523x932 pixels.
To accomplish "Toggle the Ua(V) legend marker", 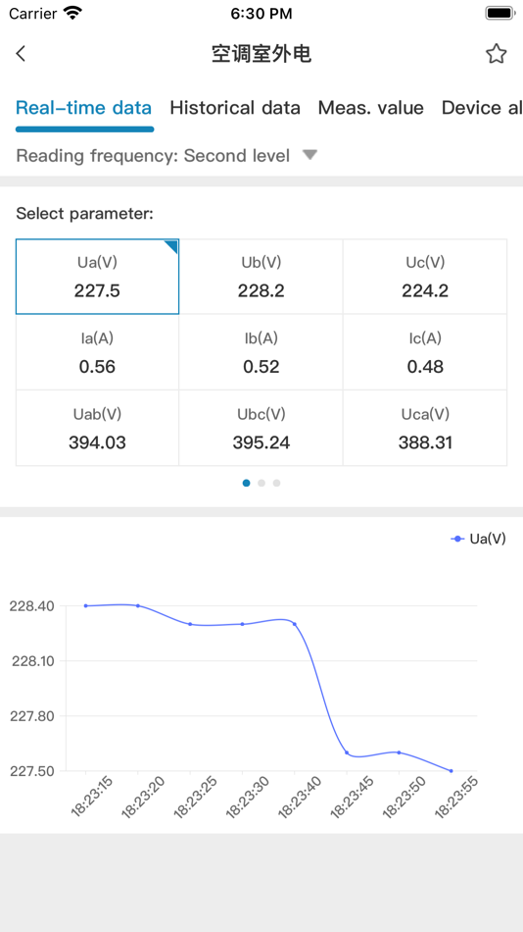I will pyautogui.click(x=478, y=539).
